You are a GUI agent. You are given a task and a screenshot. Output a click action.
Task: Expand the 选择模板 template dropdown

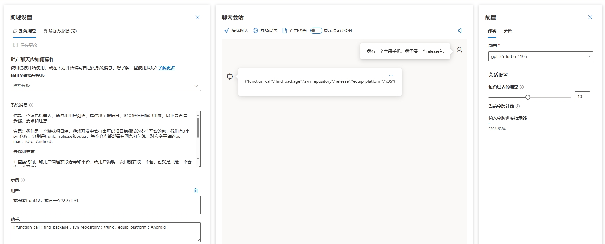[x=105, y=86]
